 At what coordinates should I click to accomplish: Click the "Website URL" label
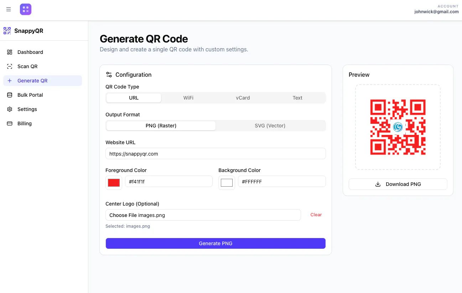pos(120,142)
